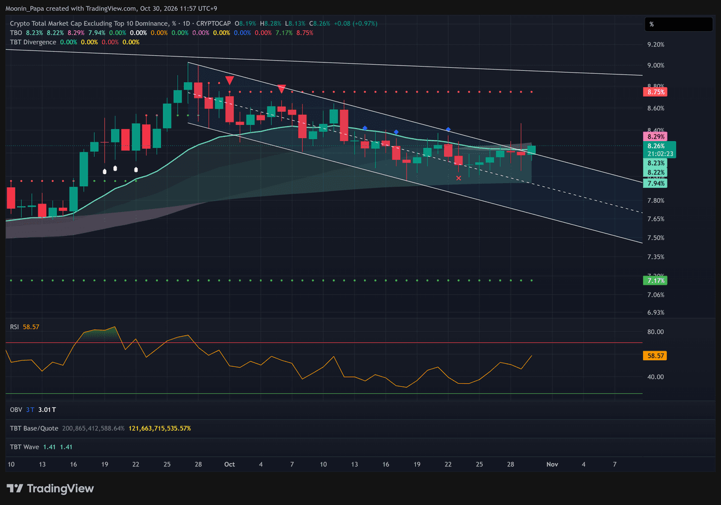The height and width of the screenshot is (505, 721).
Task: Click the 9.00% price axis label
Action: click(656, 65)
